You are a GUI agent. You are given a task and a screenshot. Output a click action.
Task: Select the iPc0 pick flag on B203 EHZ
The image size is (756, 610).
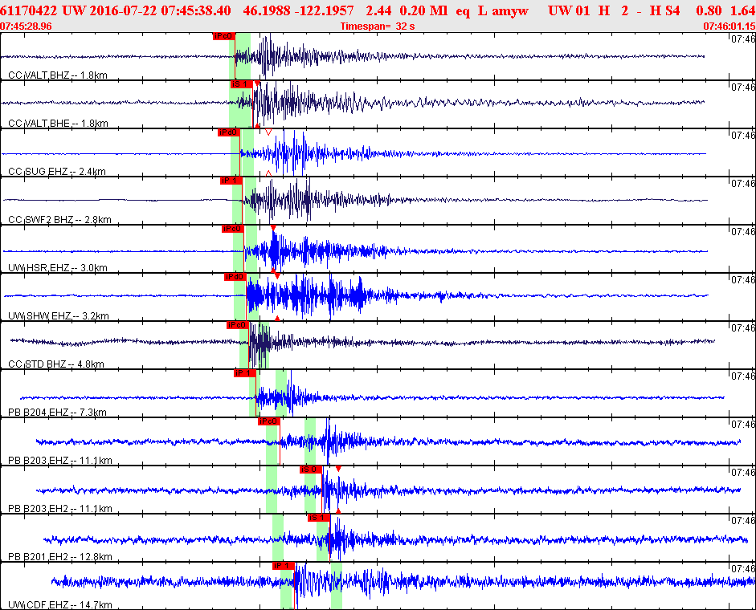268,421
